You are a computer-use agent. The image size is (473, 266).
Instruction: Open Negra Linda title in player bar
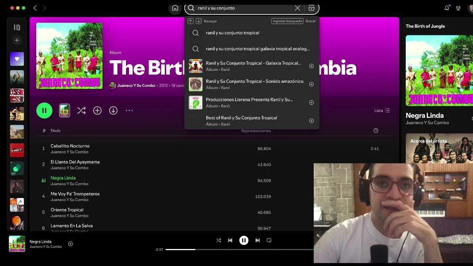click(x=40, y=242)
